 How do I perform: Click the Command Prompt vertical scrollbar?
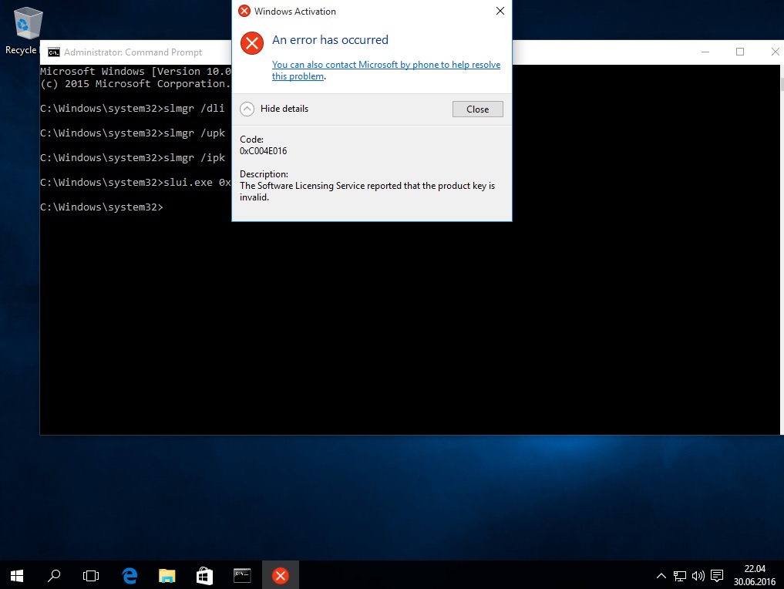pos(782,250)
